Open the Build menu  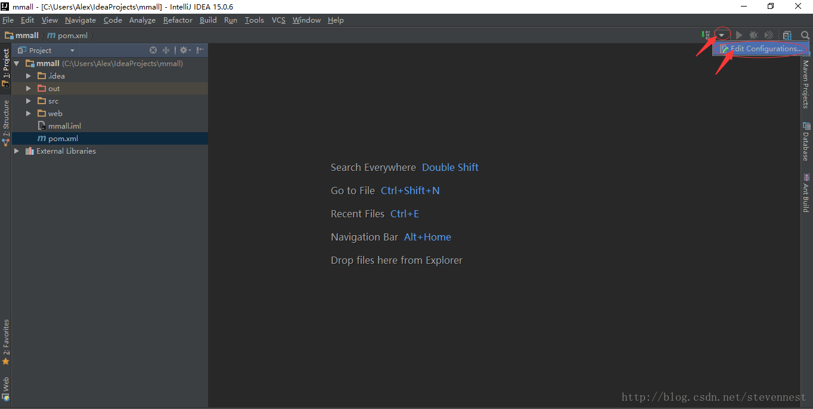click(x=208, y=20)
